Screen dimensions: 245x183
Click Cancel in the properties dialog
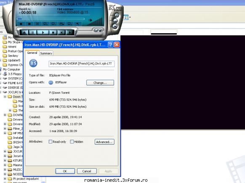tap(87, 171)
